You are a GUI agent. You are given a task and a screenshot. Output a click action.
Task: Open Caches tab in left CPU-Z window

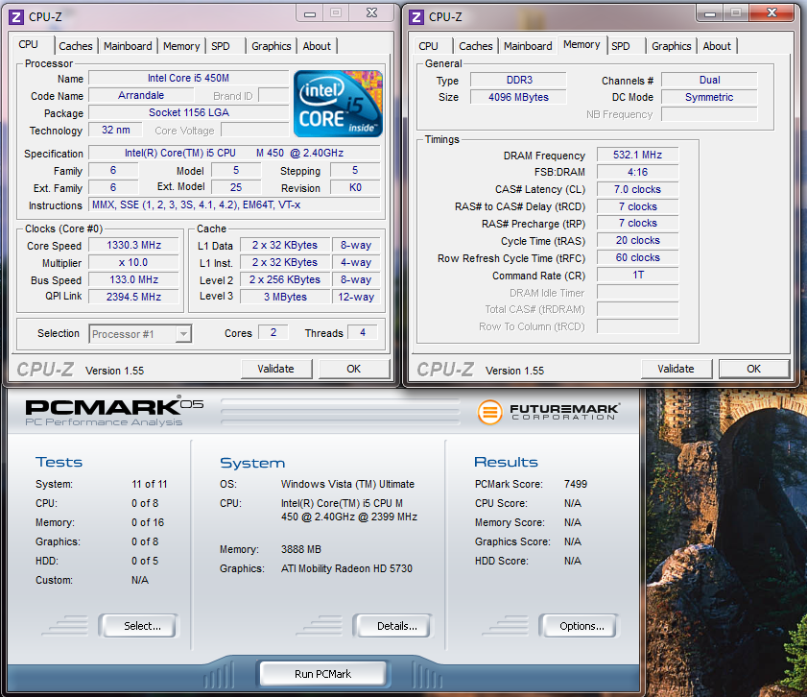pyautogui.click(x=76, y=46)
